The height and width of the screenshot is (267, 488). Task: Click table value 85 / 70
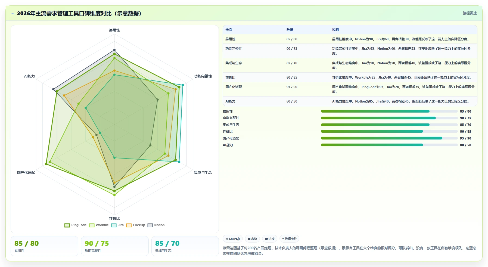(x=292, y=63)
